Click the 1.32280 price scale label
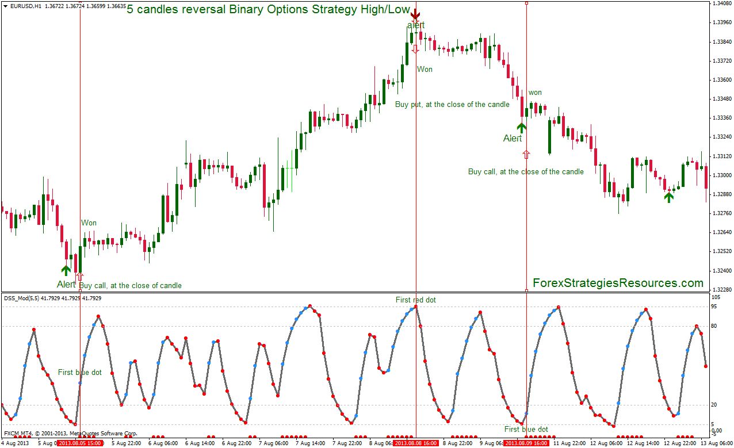The width and height of the screenshot is (734, 448). coord(721,289)
